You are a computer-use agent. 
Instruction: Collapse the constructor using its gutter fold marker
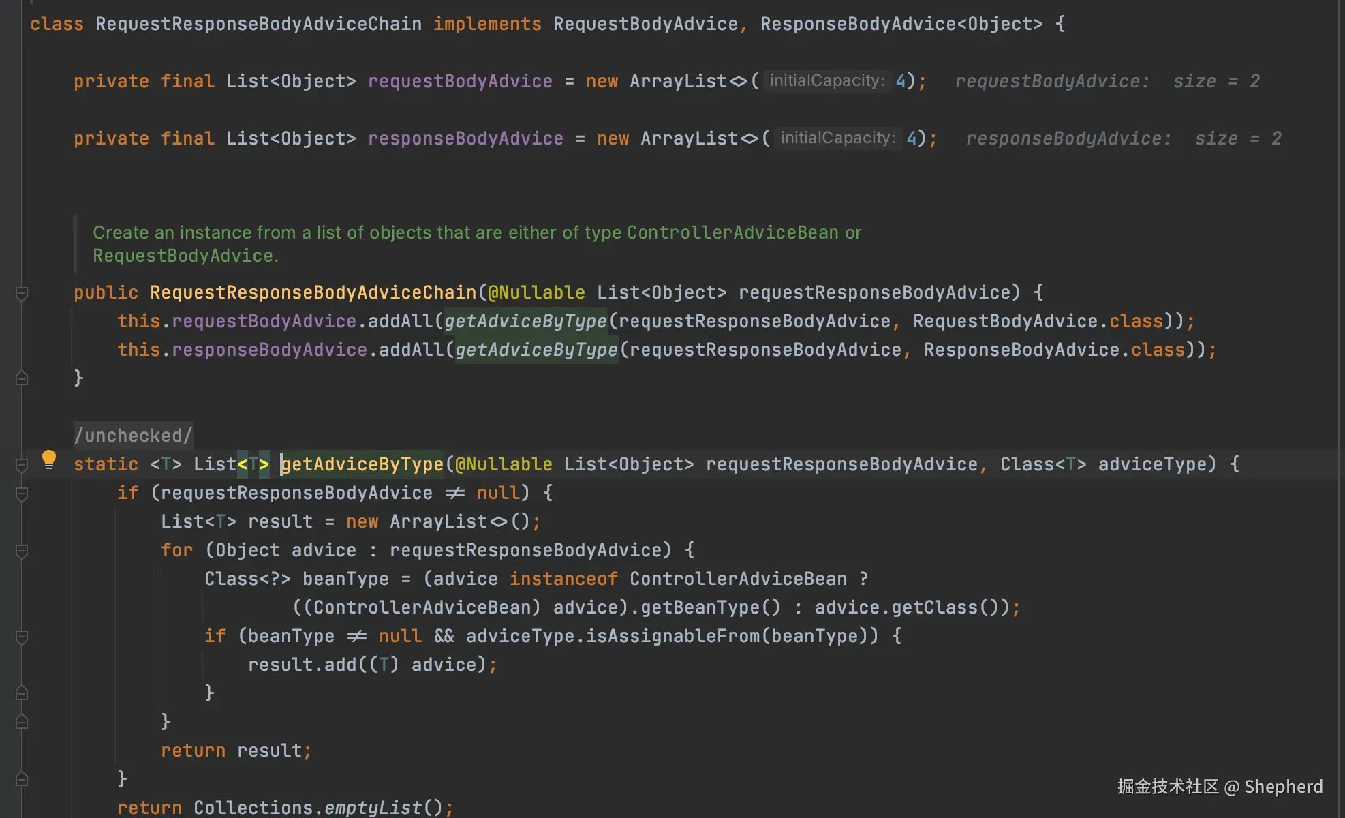22,294
